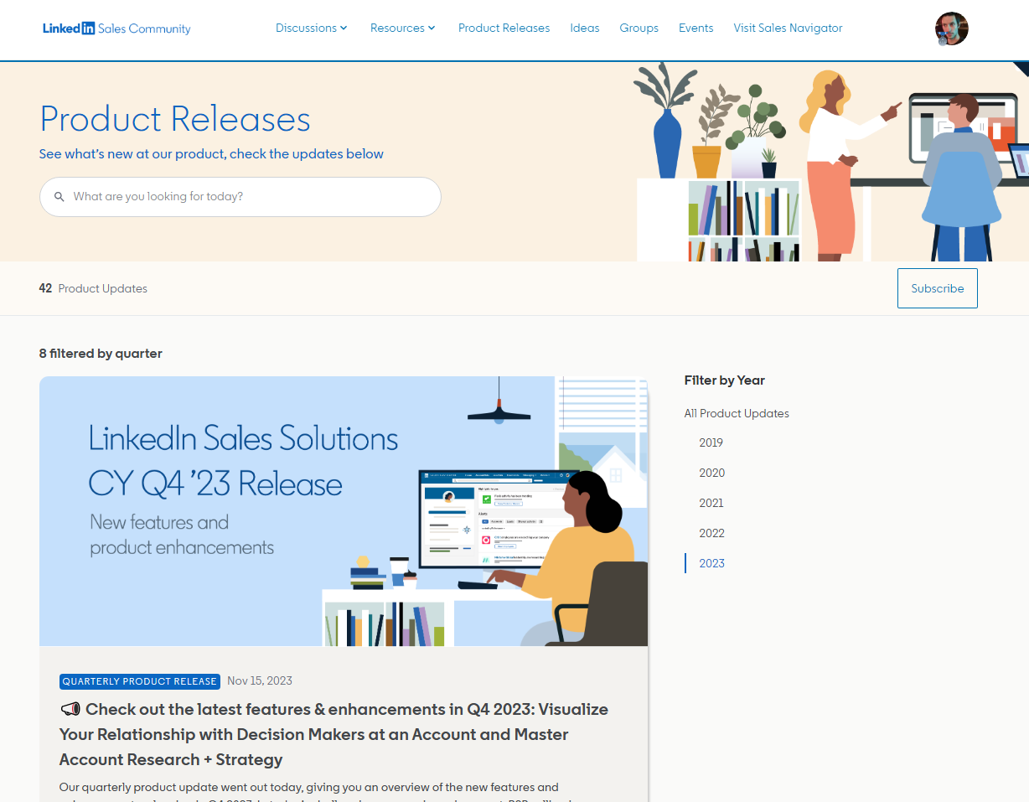Go to the Ideas page

(584, 28)
